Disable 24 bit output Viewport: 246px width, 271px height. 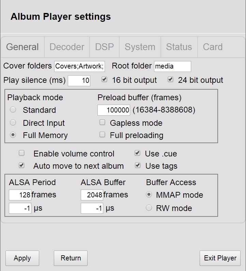170,79
